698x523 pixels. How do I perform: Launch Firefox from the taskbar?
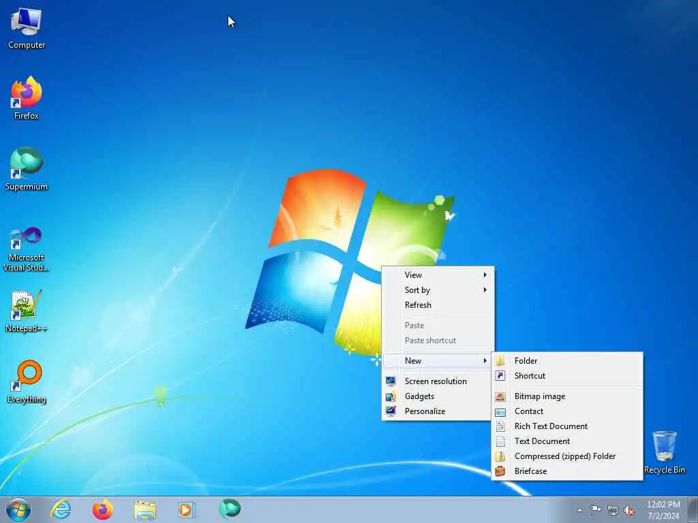pos(103,509)
